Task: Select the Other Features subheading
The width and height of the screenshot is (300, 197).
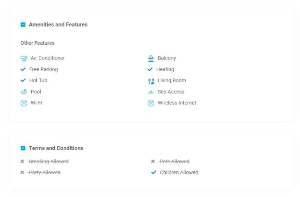Action: click(x=37, y=43)
